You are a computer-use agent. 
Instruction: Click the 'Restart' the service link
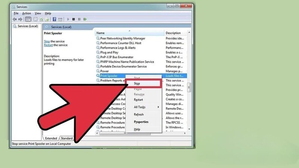pos(48,45)
